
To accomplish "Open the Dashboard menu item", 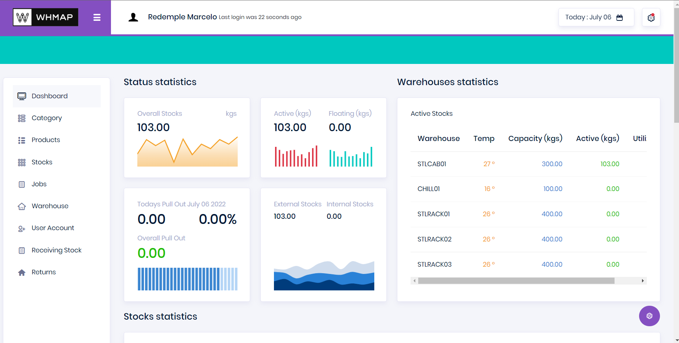I will [49, 96].
